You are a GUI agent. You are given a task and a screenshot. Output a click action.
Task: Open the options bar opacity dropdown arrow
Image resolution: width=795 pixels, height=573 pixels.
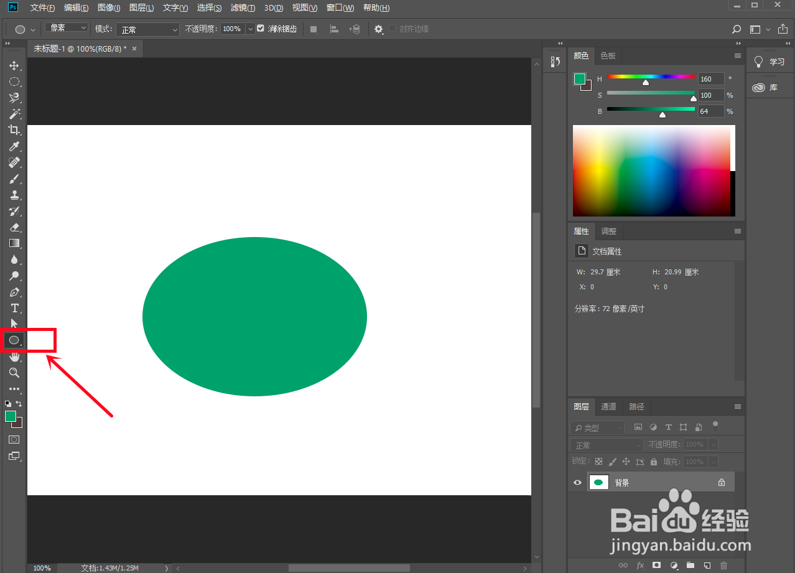251,29
